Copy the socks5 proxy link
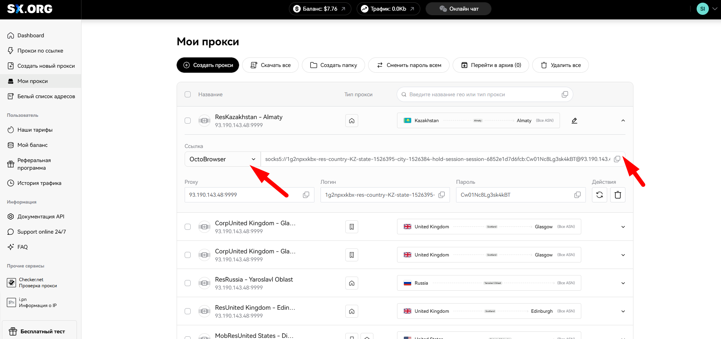 [617, 159]
